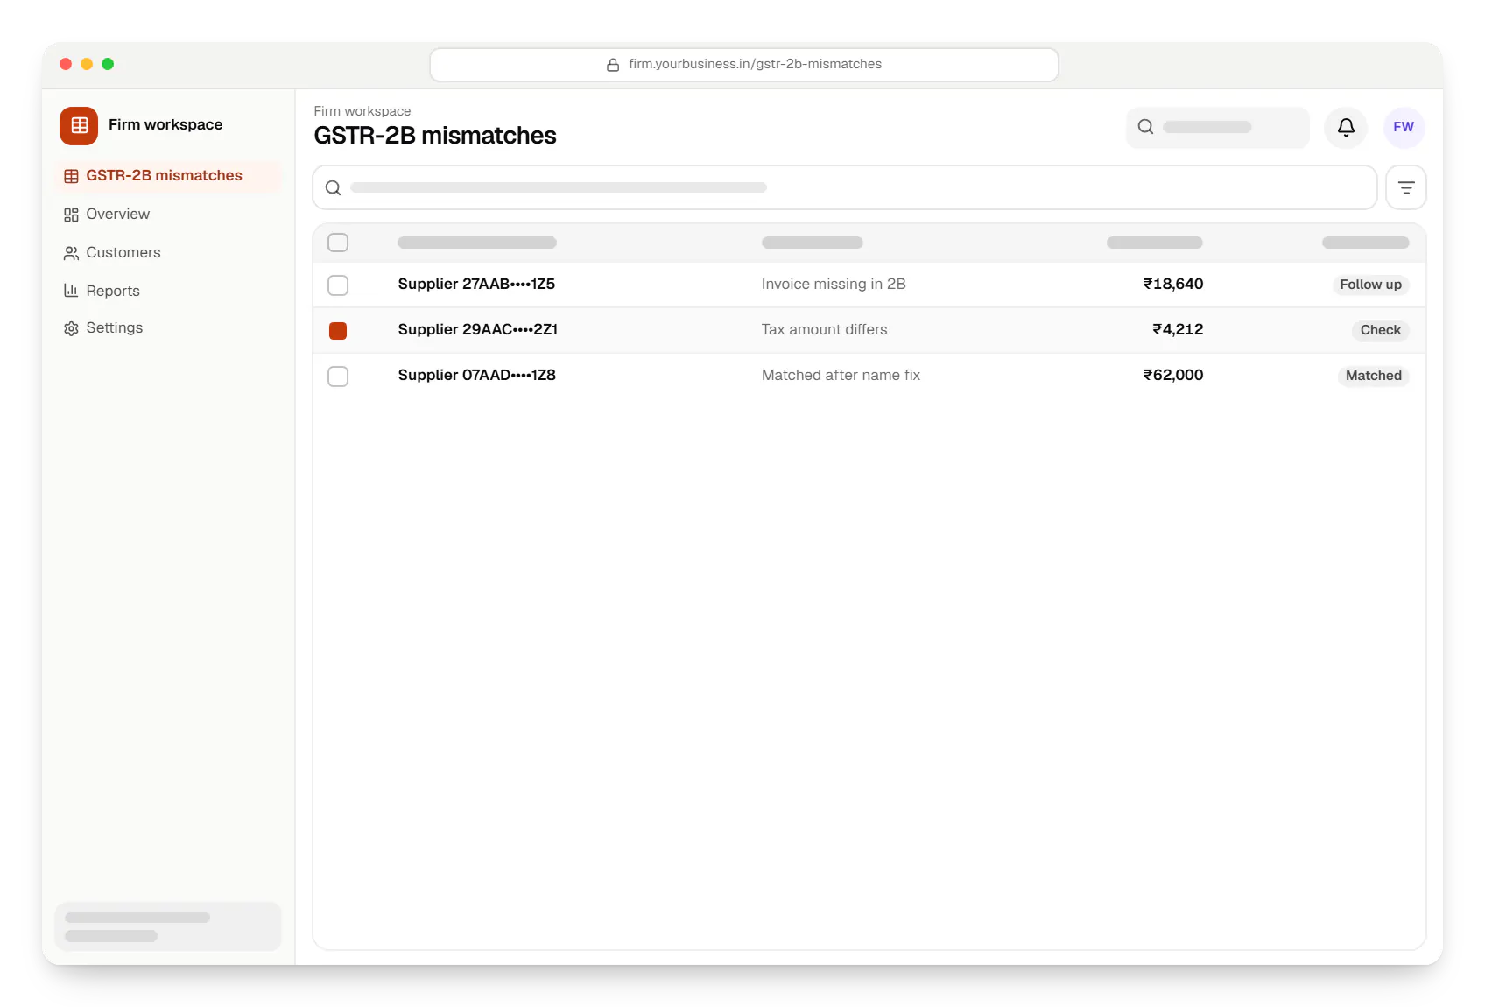Click the Firm workspace breadcrumb above the title
Screen dimensions: 1485x1007
pos(362,111)
